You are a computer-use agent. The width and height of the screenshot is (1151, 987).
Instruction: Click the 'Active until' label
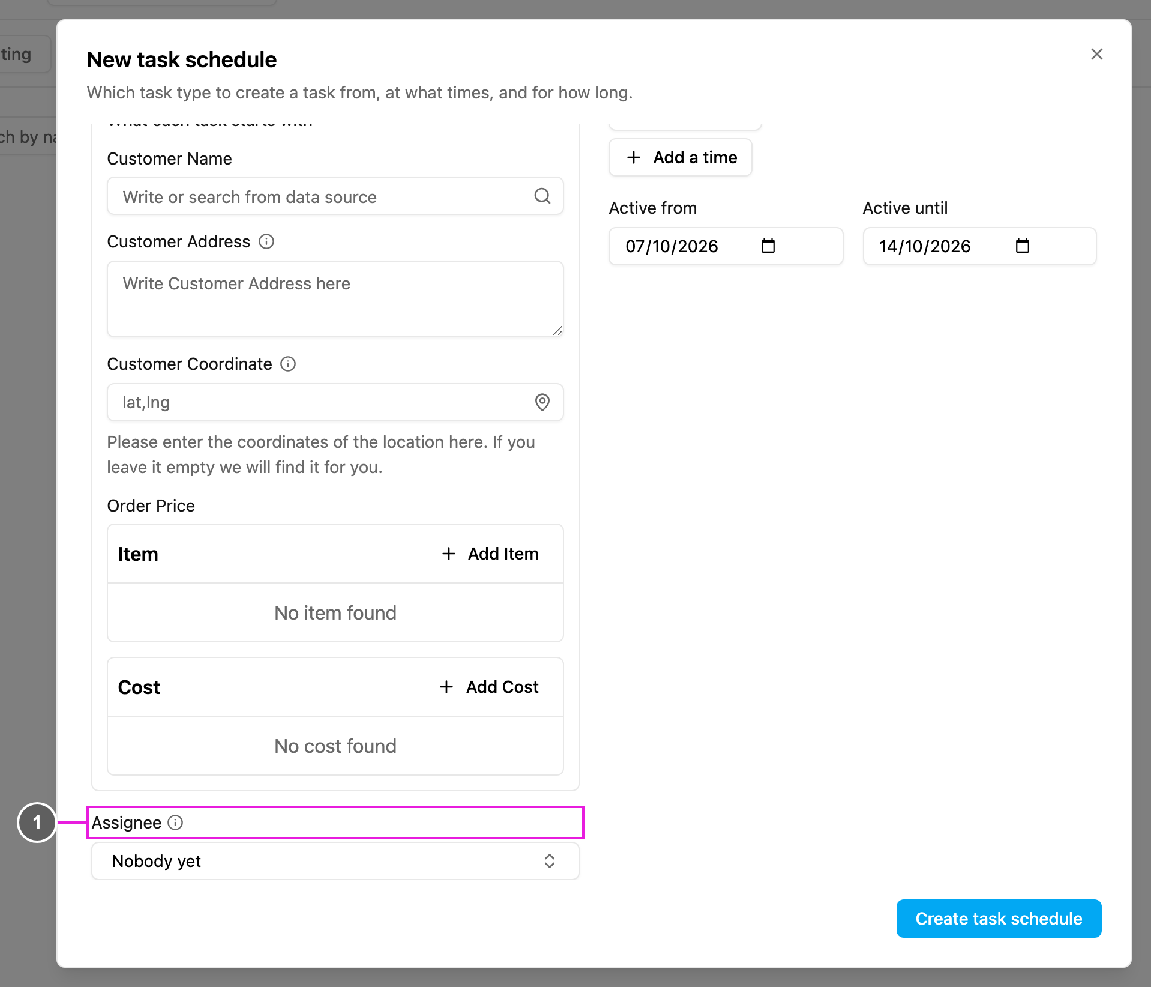(906, 208)
